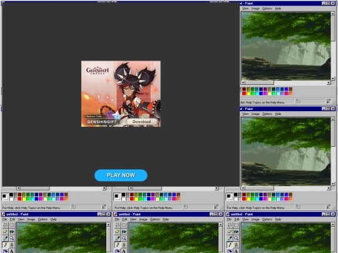The image size is (338, 253).
Task: Select the Magnifier tool in bottom-right Paint window
Action: (x=236, y=239)
